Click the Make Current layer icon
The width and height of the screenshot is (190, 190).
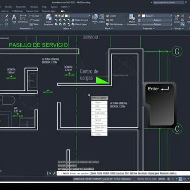pos(80,20)
